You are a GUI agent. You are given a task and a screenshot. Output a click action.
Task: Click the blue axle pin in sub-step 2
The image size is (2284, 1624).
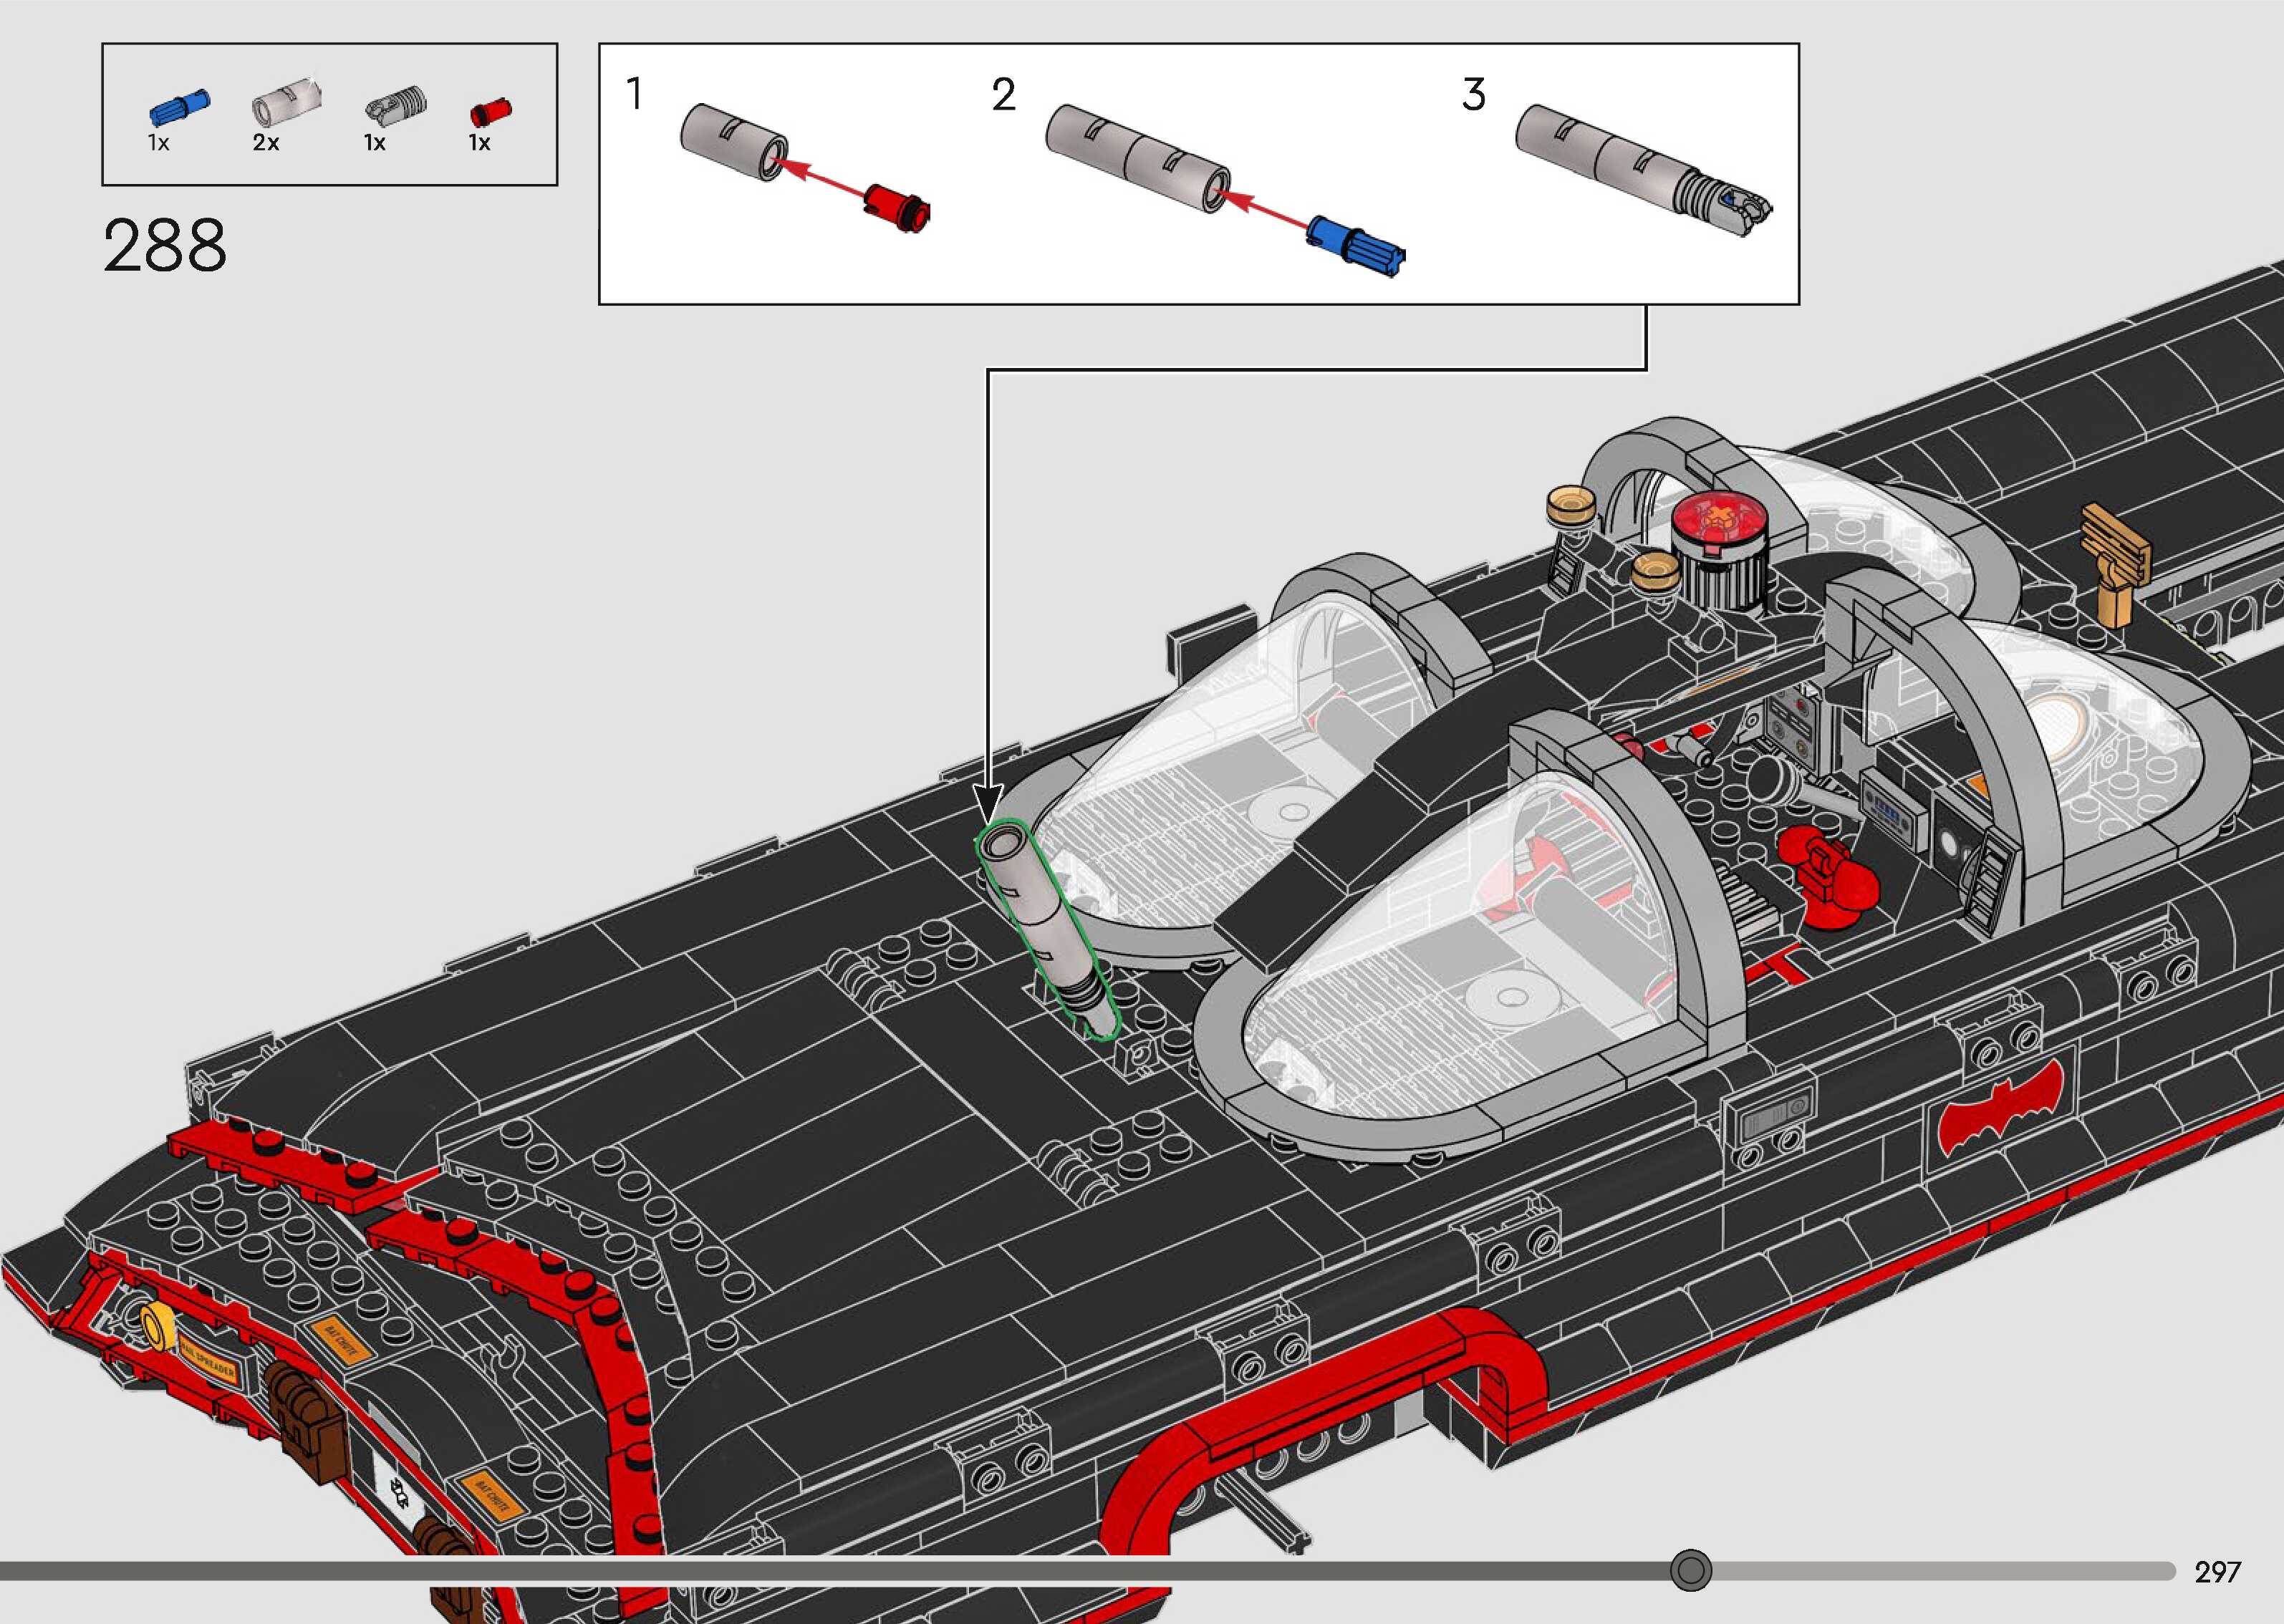point(1356,245)
